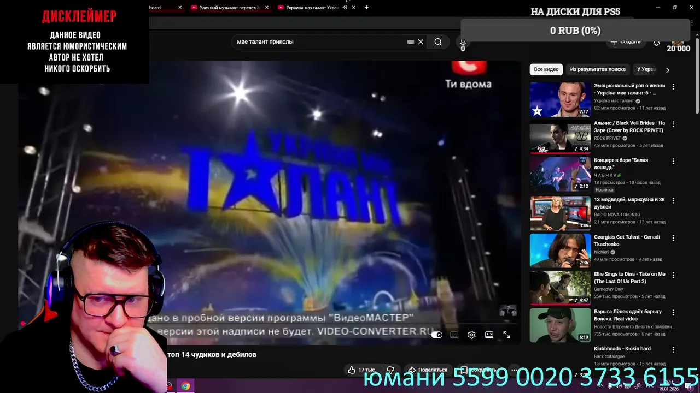Open Україна має талант channel link
This screenshot has width=700, height=393.
pos(614,101)
